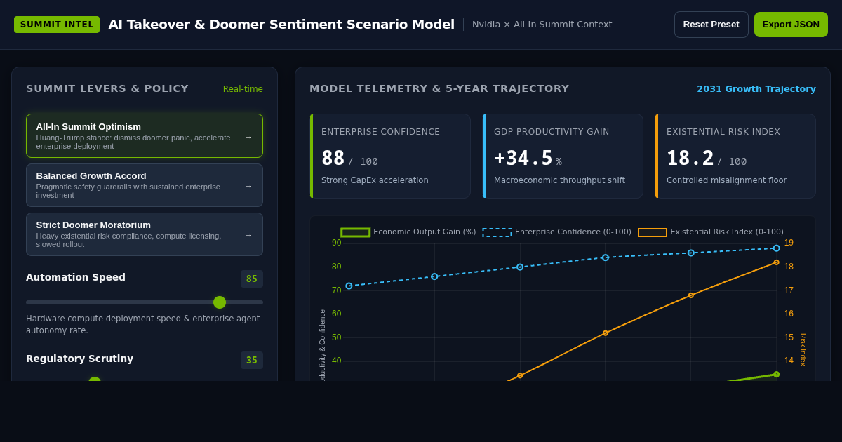Click final Economic Output Gain data point
The image size is (842, 442).
(777, 375)
